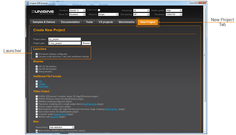Toggle Multi-window UNIGINE Editor GUI checkbox
Screen dimensions: 236x135
[x=36, y=131]
